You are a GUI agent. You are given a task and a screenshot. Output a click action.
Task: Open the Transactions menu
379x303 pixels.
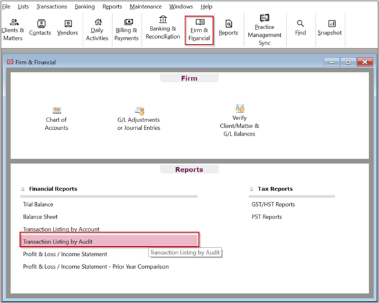(52, 6)
